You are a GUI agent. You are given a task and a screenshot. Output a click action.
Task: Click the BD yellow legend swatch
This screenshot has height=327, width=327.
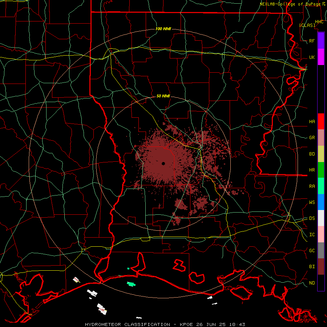[x=321, y=154]
